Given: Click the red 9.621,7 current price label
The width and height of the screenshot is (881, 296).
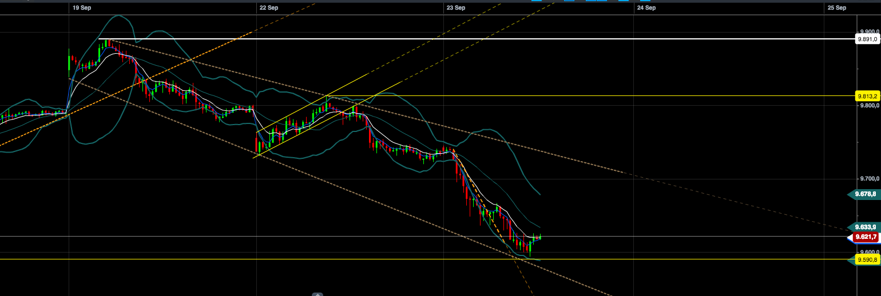Looking at the screenshot, I should coord(865,237).
